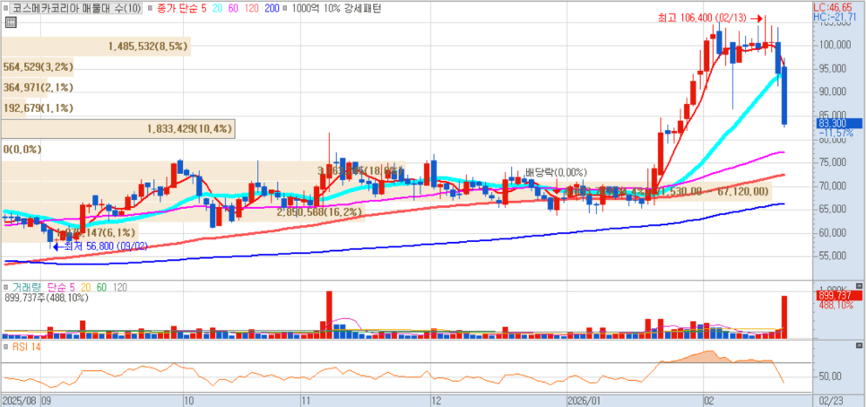Click the 배당락(0,00%) annotation
This screenshot has height=407, width=866.
tap(555, 172)
